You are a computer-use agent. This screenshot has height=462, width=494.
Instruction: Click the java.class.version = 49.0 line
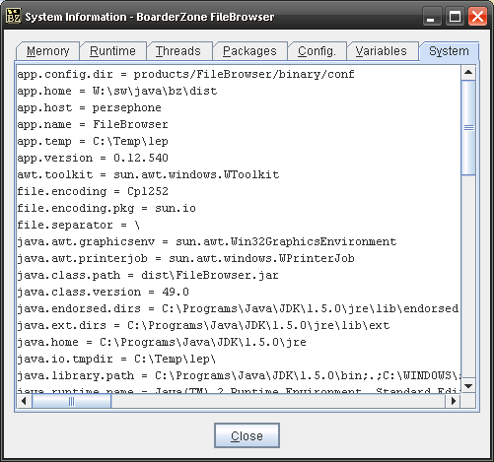tap(103, 292)
